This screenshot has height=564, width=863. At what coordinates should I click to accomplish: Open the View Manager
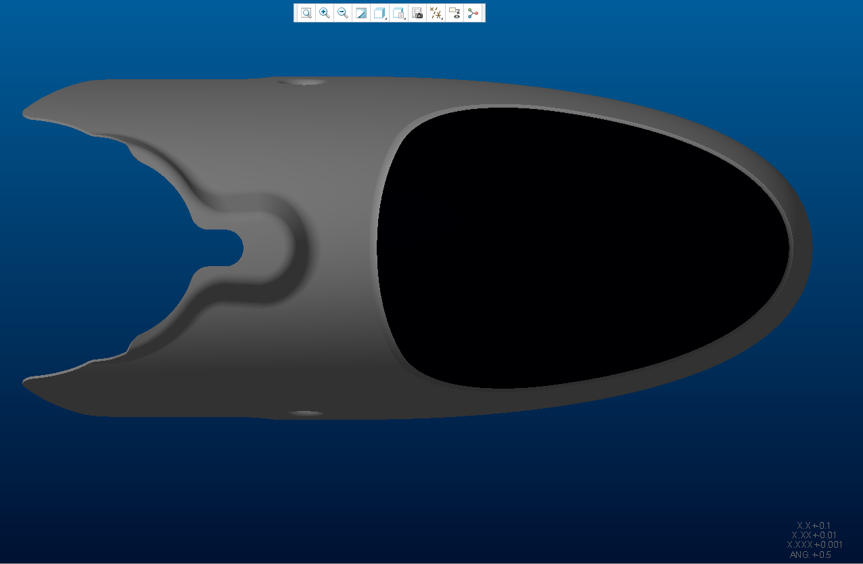point(417,13)
